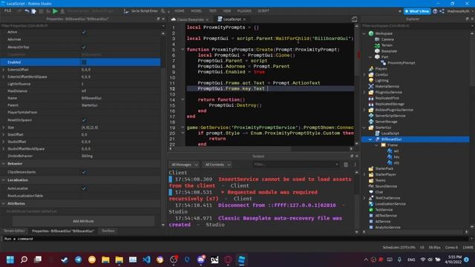Screen dimensions: 475x267
Task: Click the green Play button in toolbar
Action: (55, 11)
